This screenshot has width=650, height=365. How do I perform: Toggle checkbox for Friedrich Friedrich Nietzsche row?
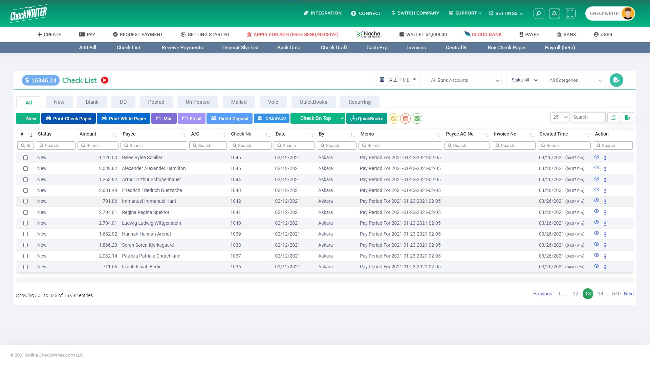[25, 190]
